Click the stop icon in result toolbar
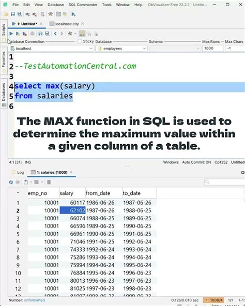Screen dimensions: 245x306 [18, 182]
